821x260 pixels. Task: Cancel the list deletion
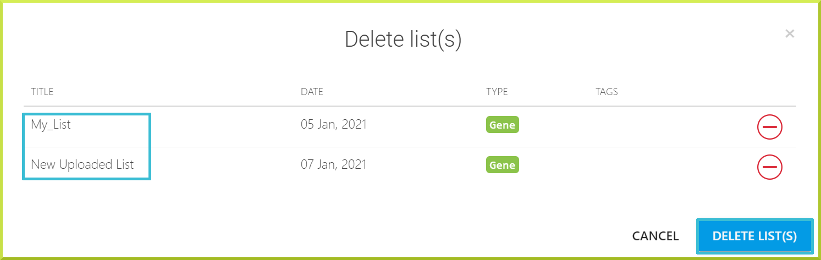(x=655, y=236)
